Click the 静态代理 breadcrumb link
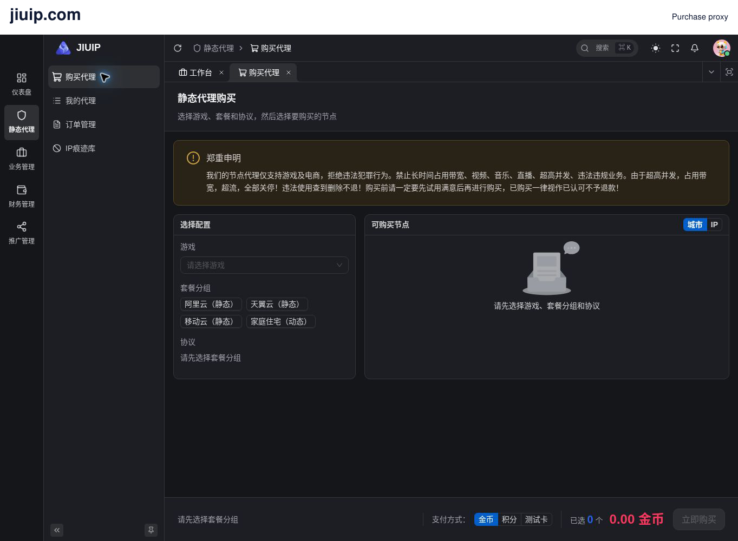The height and width of the screenshot is (541, 738). [x=214, y=48]
